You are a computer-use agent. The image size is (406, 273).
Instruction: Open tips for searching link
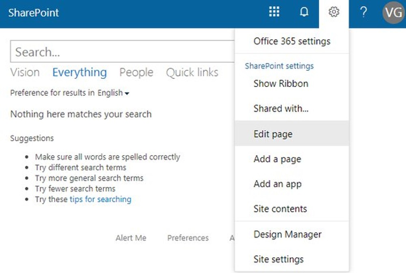coord(100,199)
